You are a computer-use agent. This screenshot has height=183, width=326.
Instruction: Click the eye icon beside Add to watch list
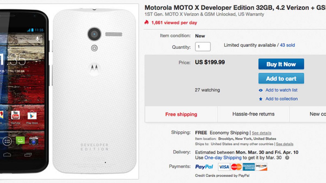[261, 90]
